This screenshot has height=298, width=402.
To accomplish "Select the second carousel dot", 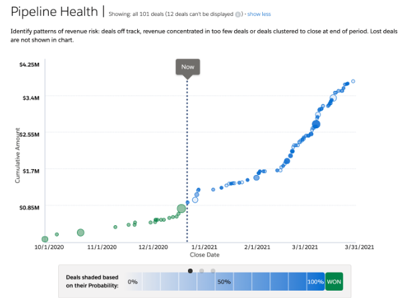I will tap(202, 271).
